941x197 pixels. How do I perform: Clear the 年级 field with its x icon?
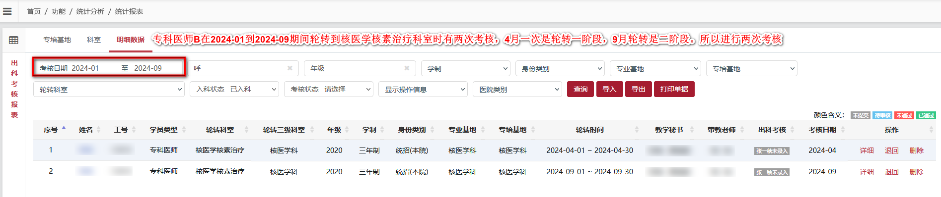click(x=407, y=68)
